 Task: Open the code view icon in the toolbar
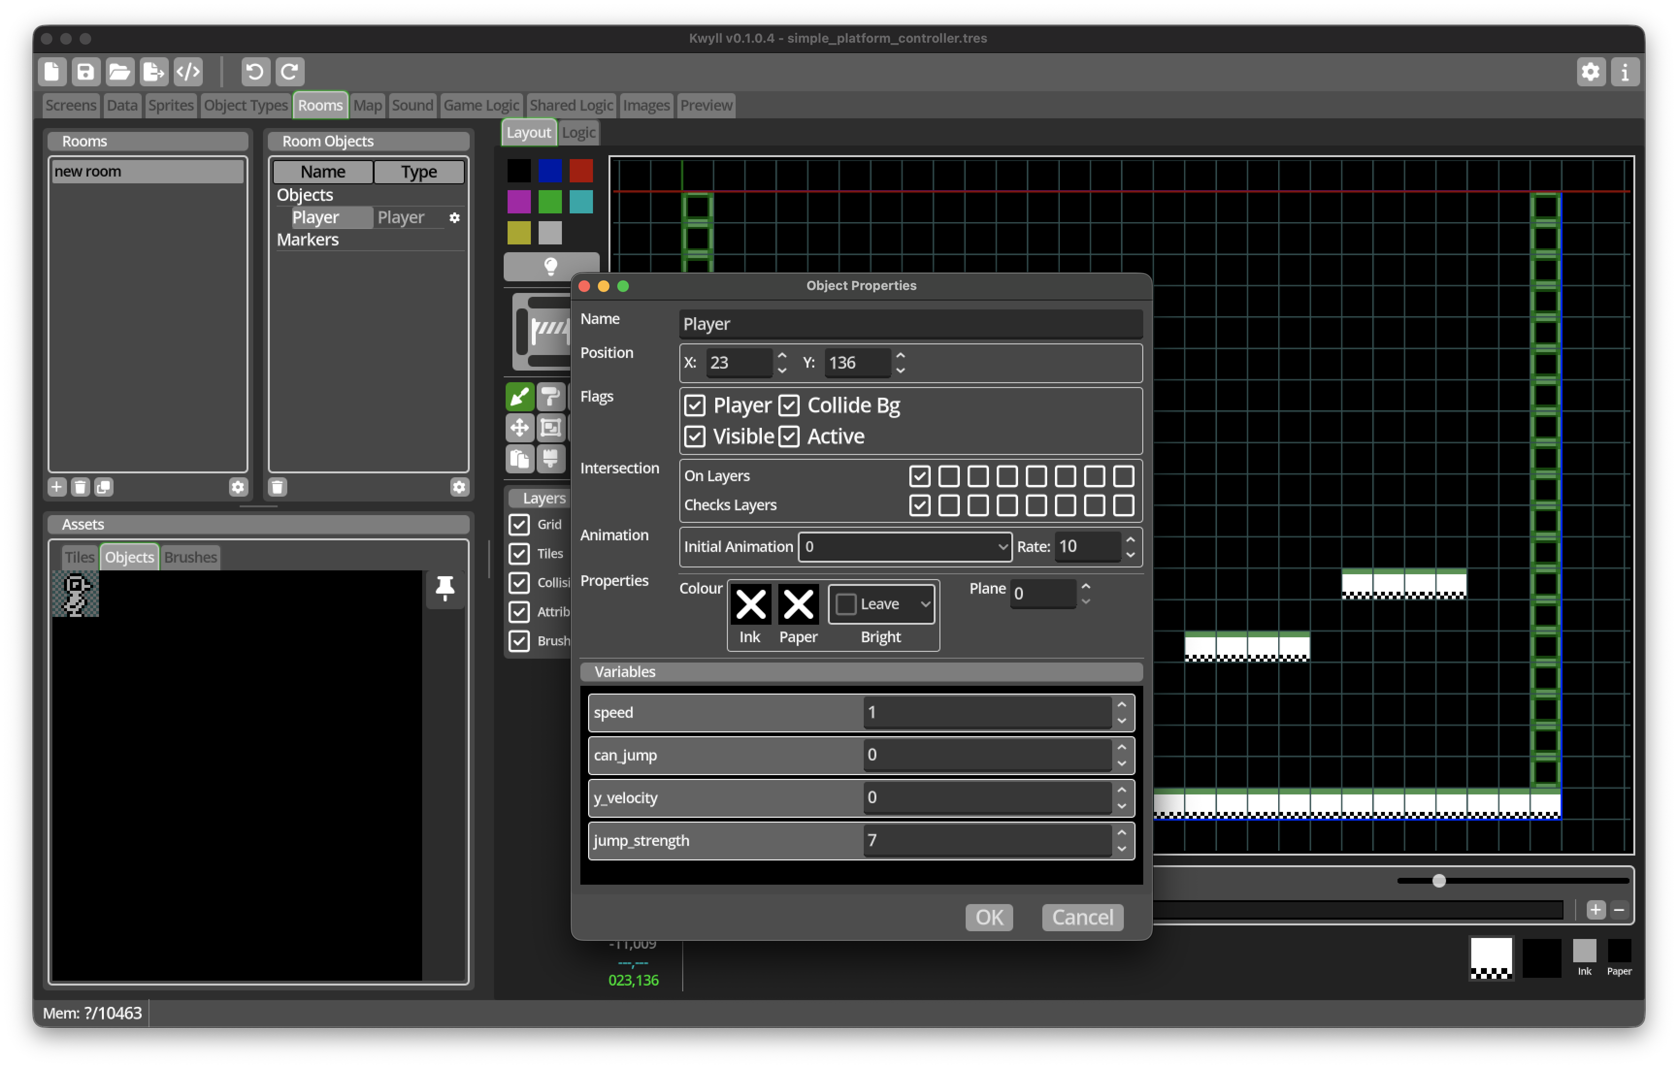pos(188,71)
